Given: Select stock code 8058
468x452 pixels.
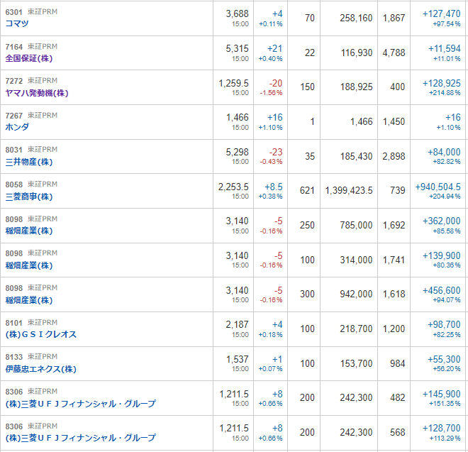Looking at the screenshot, I should click(x=13, y=184).
